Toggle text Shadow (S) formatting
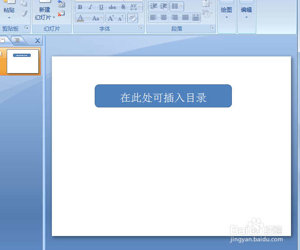 pyautogui.click(x=123, y=7)
